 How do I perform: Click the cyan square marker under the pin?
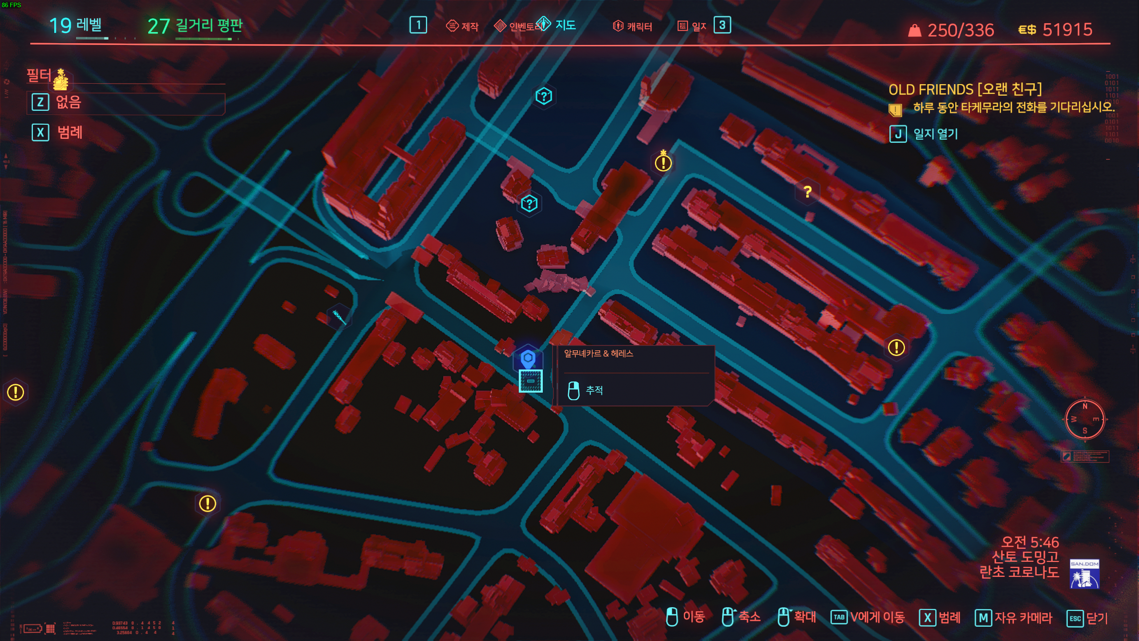pyautogui.click(x=531, y=381)
